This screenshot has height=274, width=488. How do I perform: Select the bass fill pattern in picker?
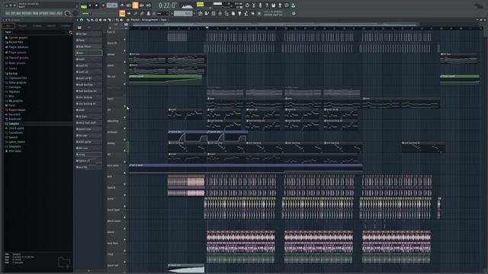coord(88,167)
